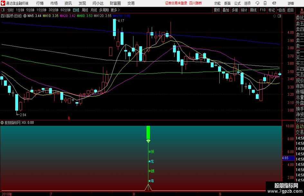This screenshot has width=304, height=196.
Task: Switch to 分时 chart period
Action: pos(11,10)
